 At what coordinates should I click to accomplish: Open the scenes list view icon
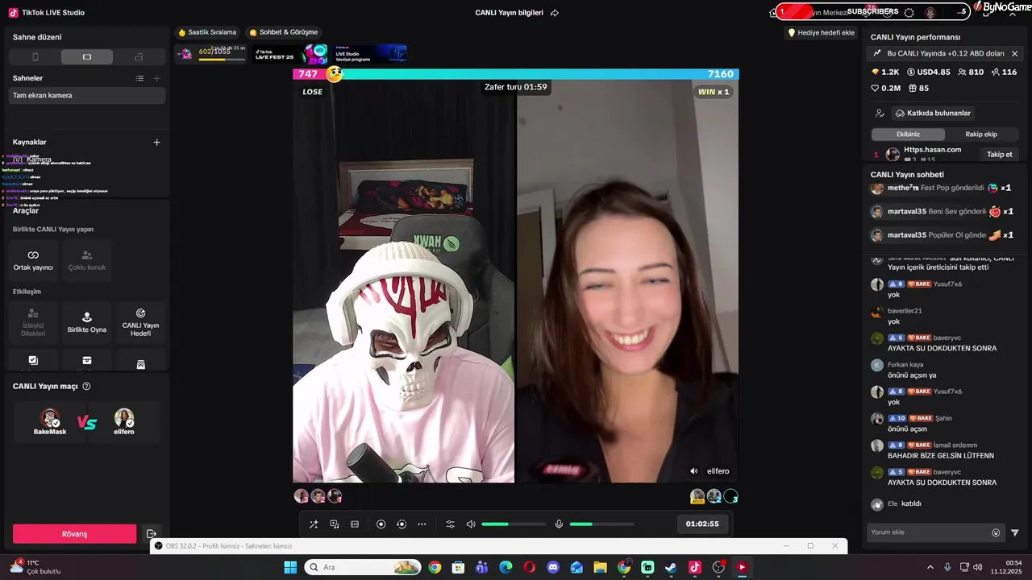[139, 78]
